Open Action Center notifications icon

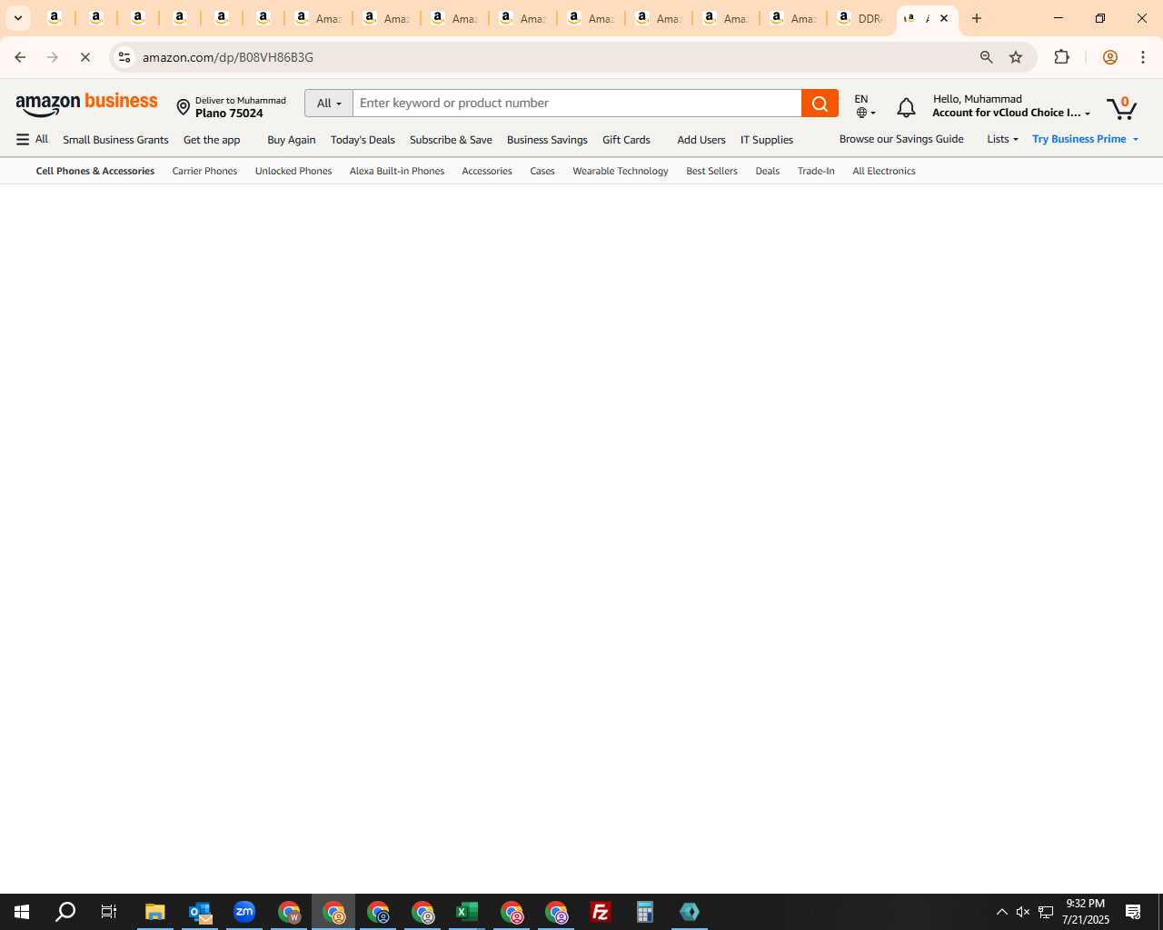click(x=1133, y=912)
